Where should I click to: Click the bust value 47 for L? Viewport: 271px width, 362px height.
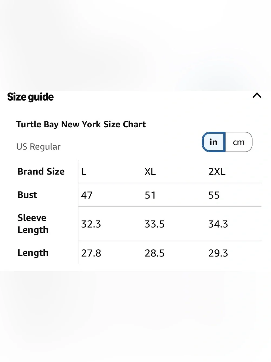[87, 195]
